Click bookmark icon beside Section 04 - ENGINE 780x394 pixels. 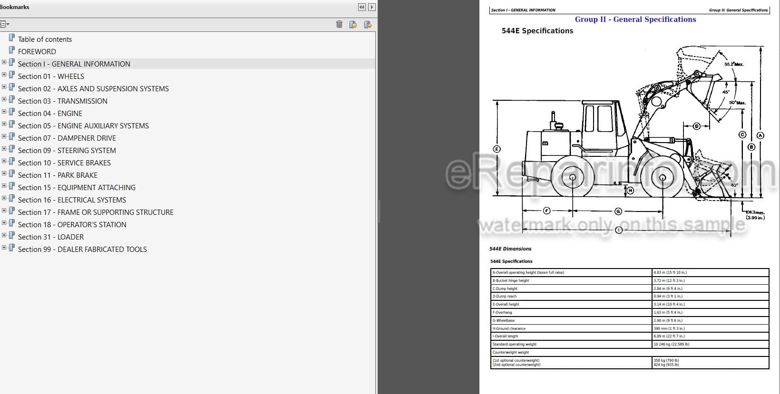[12, 112]
